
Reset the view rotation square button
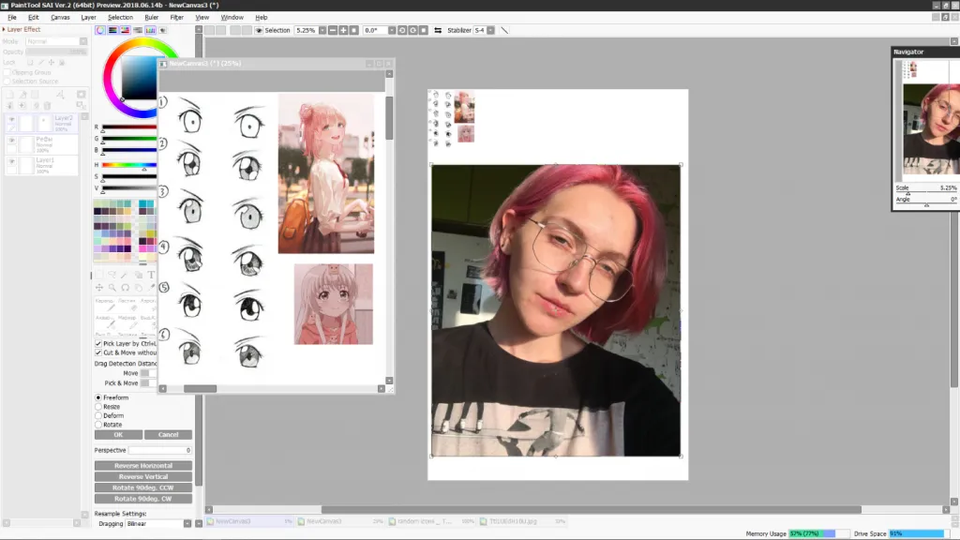(x=423, y=30)
